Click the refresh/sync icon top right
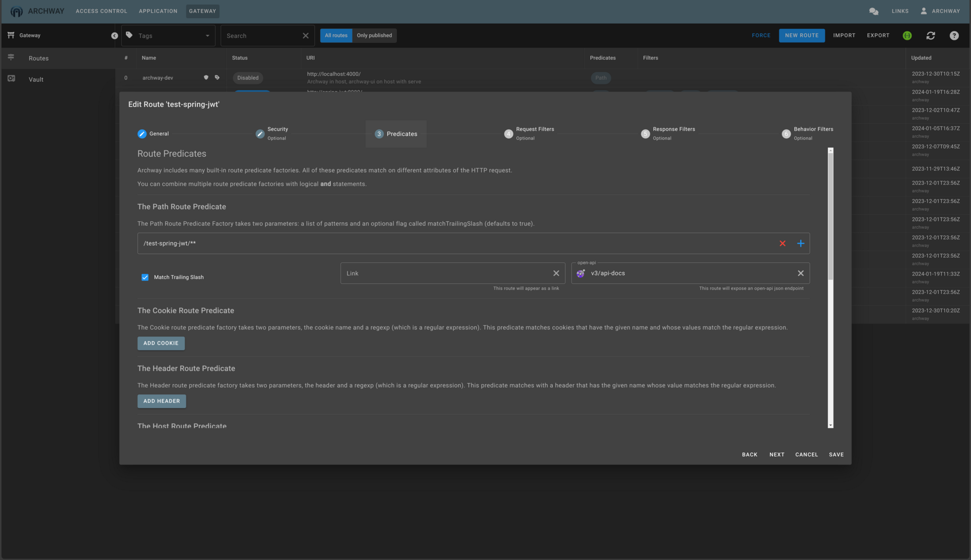This screenshot has width=971, height=560. 931,35
